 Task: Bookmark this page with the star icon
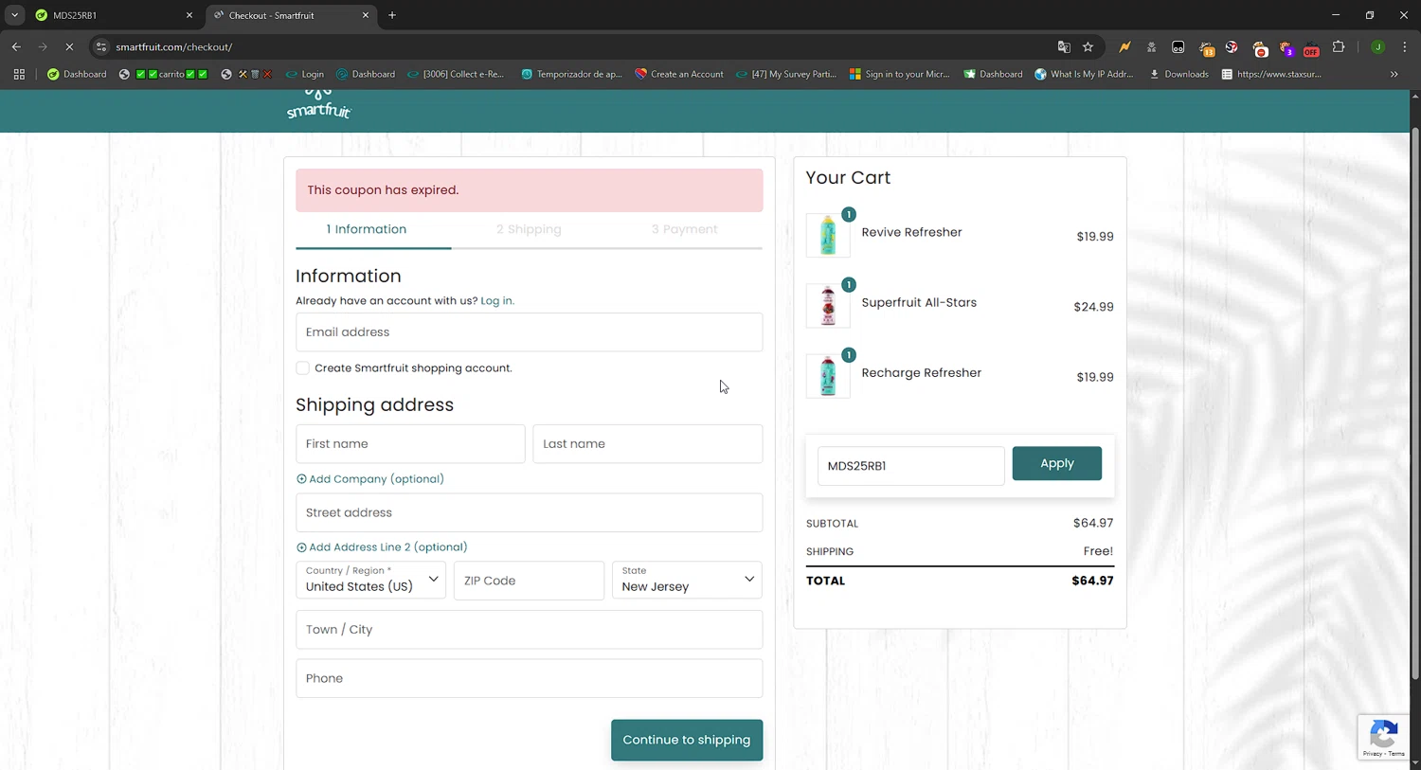[x=1088, y=46]
